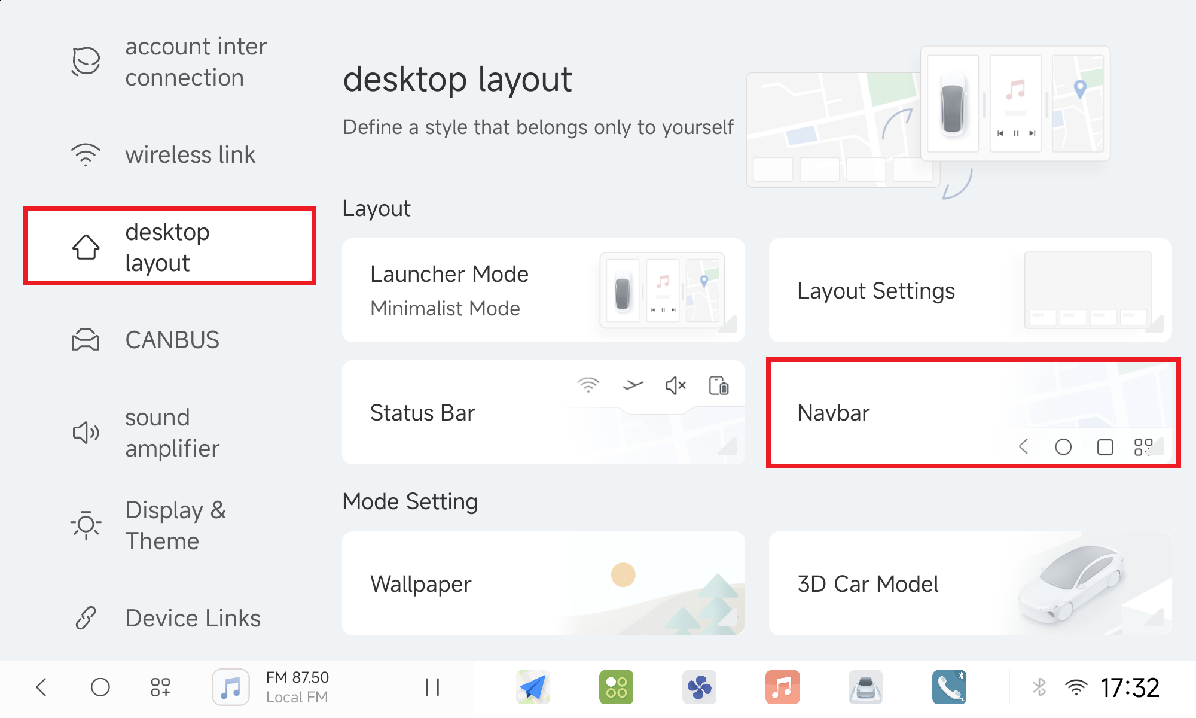Open the fan climate control app
The image size is (1196, 718).
[x=699, y=687]
